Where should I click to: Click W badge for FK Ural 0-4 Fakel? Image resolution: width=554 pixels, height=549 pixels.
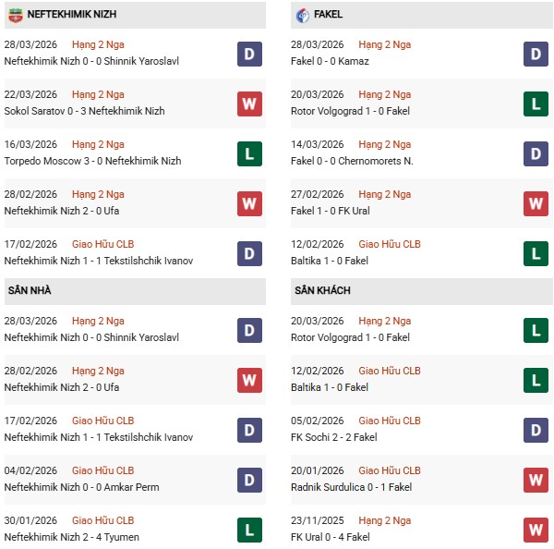tap(536, 529)
